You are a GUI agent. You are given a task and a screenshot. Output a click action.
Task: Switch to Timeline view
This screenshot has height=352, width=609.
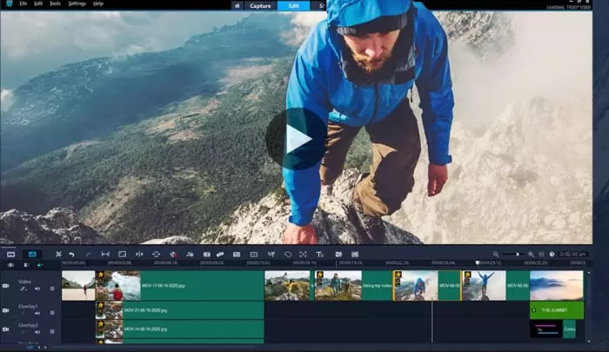(x=32, y=255)
